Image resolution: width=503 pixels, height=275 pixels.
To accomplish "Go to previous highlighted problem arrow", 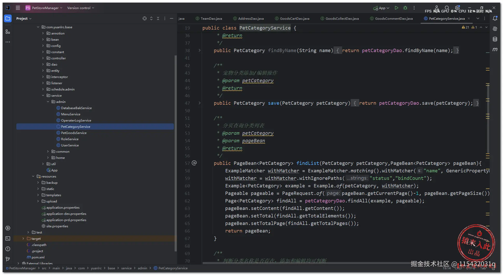I will click(481, 27).
